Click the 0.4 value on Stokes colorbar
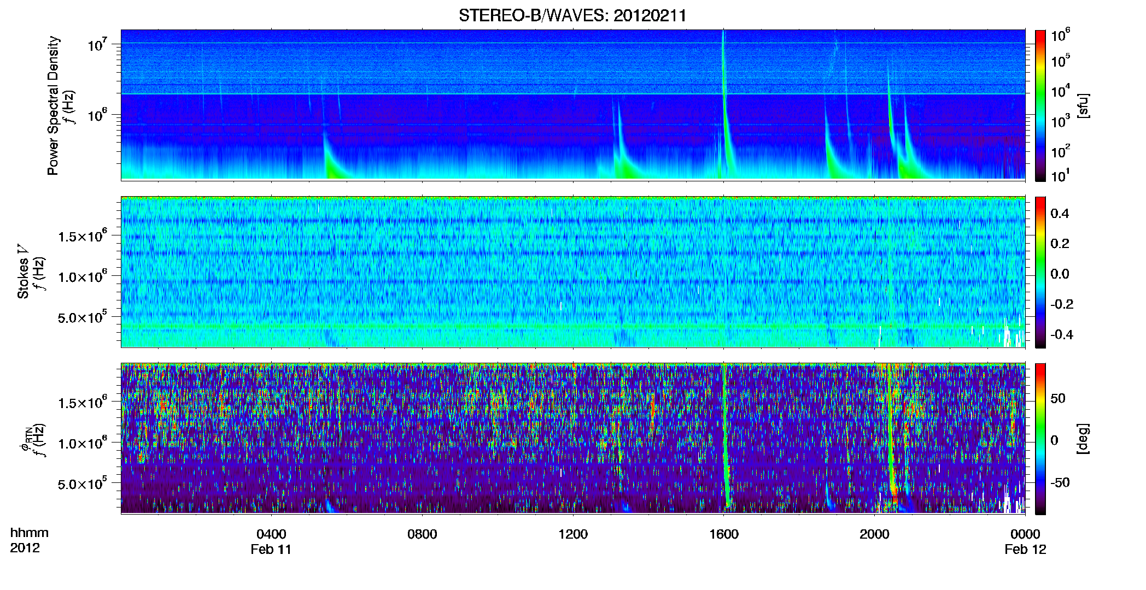 1060,214
